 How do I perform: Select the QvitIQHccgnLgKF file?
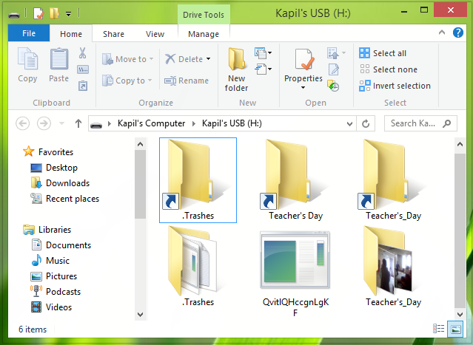coord(295,273)
